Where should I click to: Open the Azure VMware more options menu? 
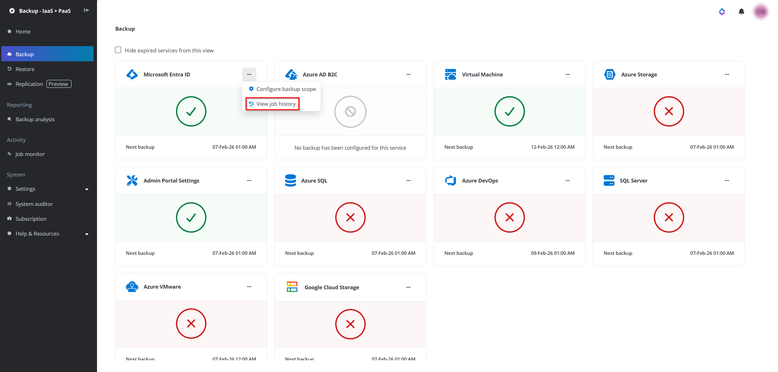[x=249, y=287]
